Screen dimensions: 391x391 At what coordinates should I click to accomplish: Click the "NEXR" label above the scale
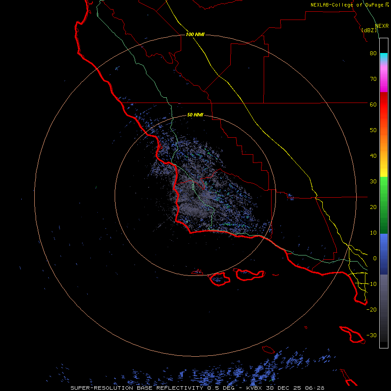(x=382, y=26)
